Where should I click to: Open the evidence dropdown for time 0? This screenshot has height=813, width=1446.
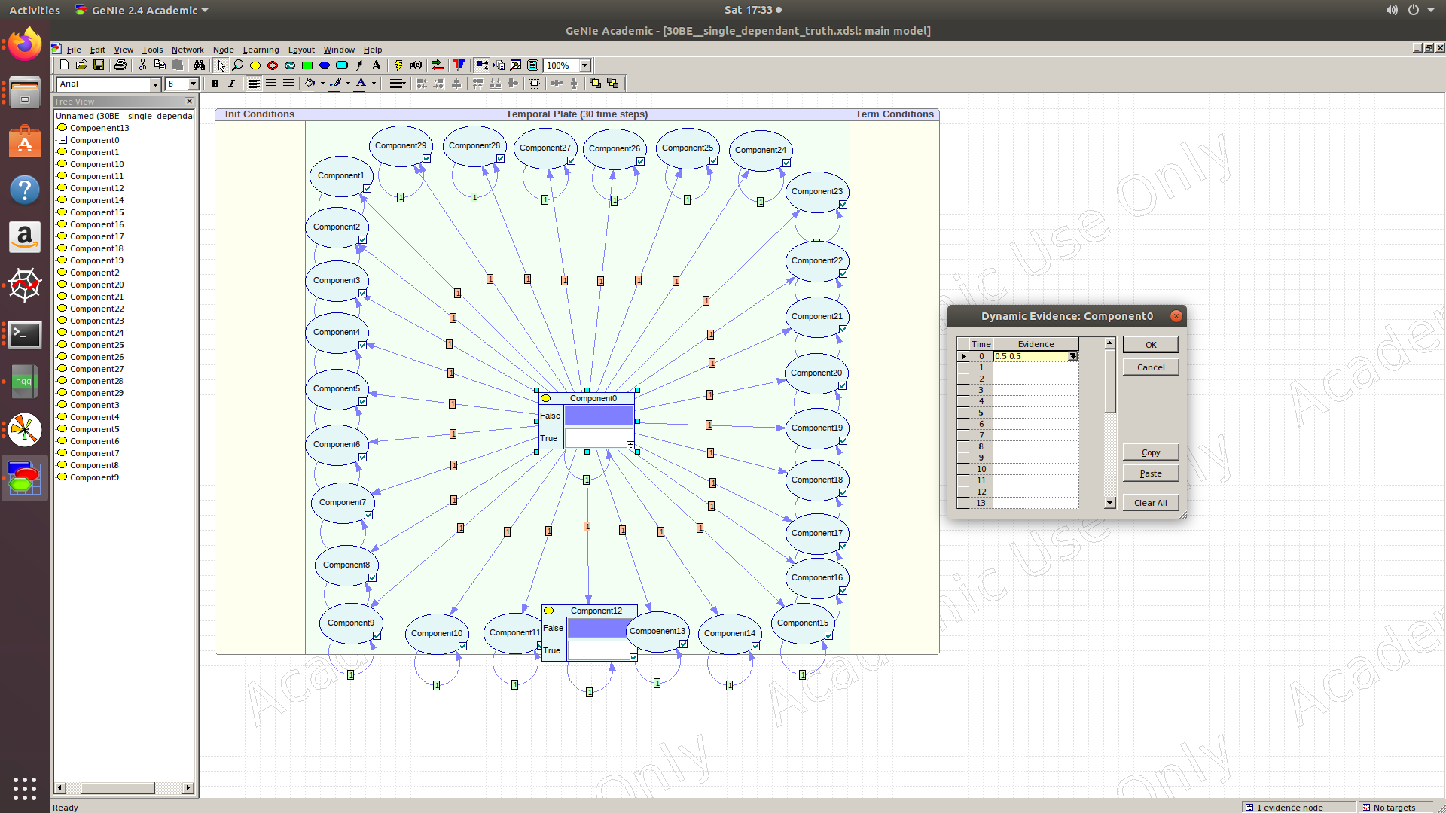1072,356
